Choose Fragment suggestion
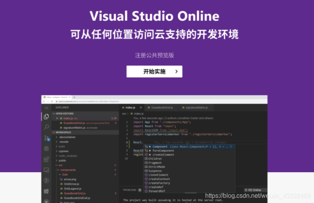314x203 pixels. click(189, 163)
